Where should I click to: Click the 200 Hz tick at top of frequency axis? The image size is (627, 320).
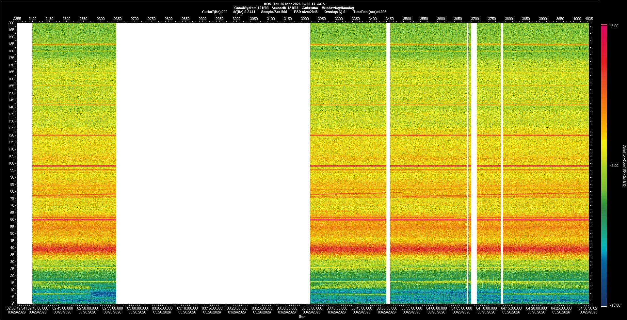(11, 23)
